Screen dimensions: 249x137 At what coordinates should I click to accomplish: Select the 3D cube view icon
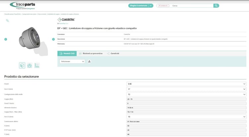coord(22,66)
